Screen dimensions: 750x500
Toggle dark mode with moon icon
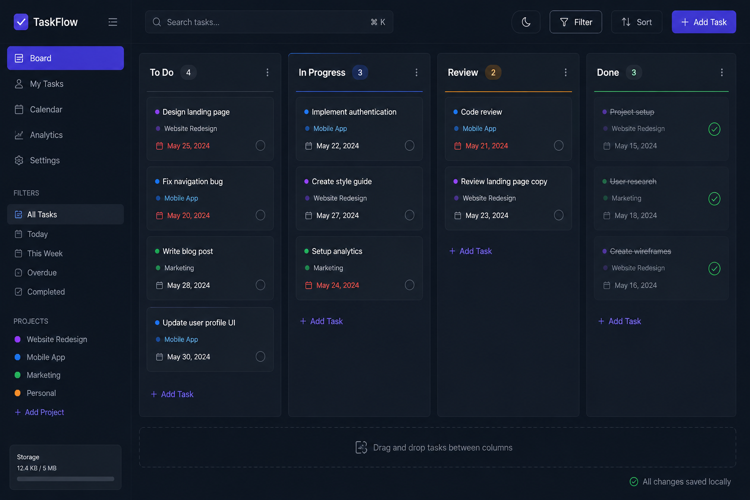(526, 22)
